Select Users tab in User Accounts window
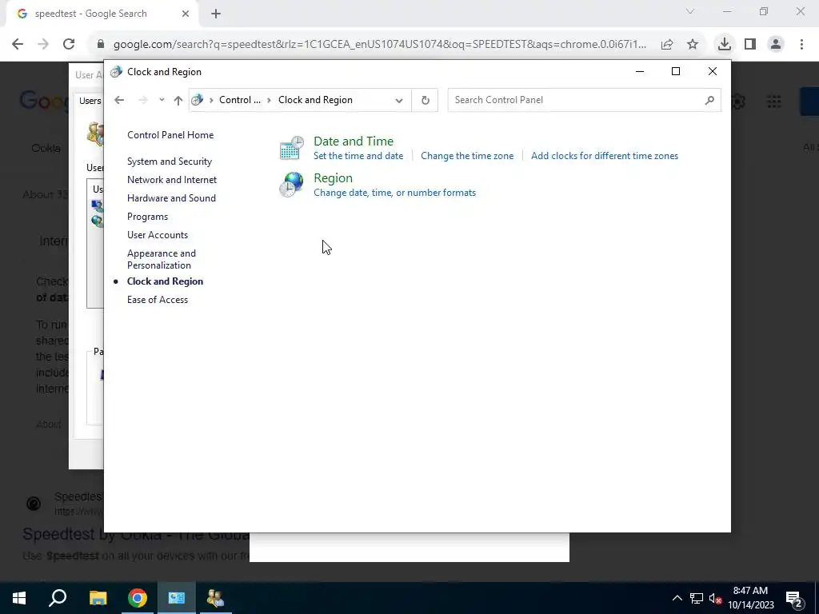 (x=90, y=101)
